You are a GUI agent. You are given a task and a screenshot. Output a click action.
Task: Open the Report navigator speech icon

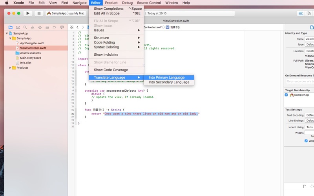[62, 27]
